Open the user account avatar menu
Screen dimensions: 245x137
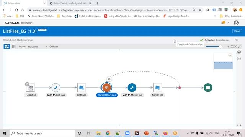[x=236, y=23]
